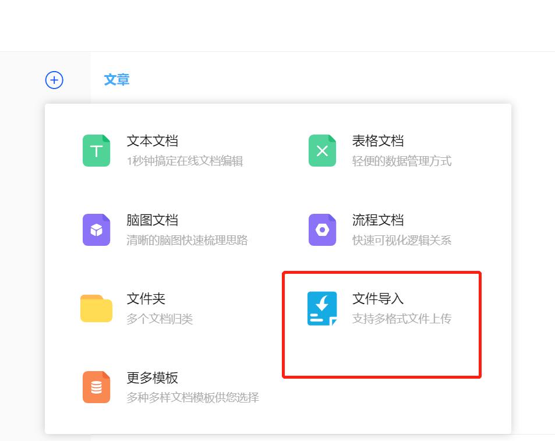Click text 快速可视化逻辑关系
This screenshot has height=441, width=555.
402,241
